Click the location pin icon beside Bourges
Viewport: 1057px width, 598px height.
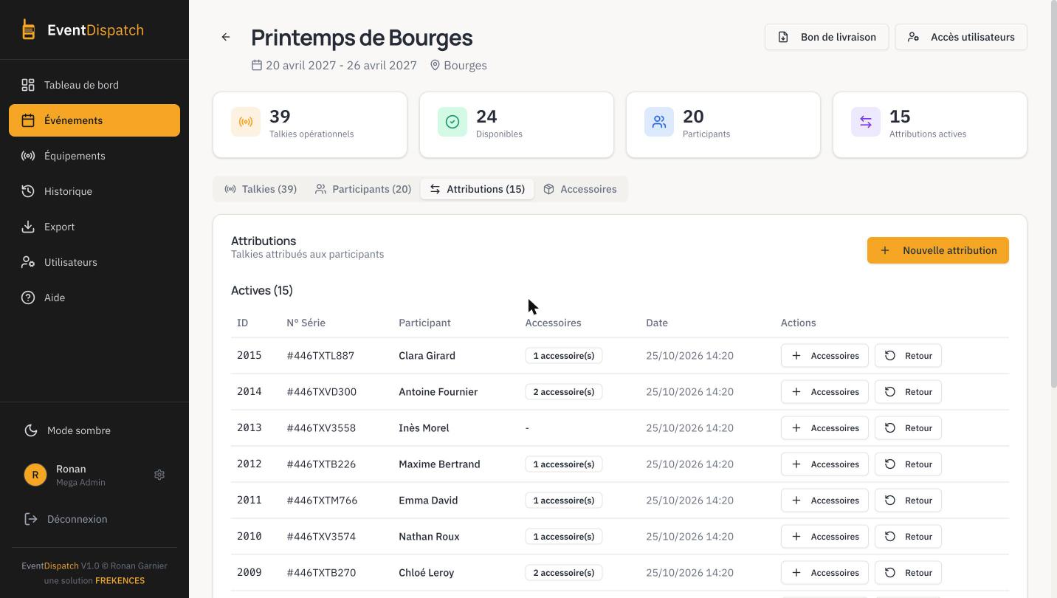pyautogui.click(x=435, y=65)
